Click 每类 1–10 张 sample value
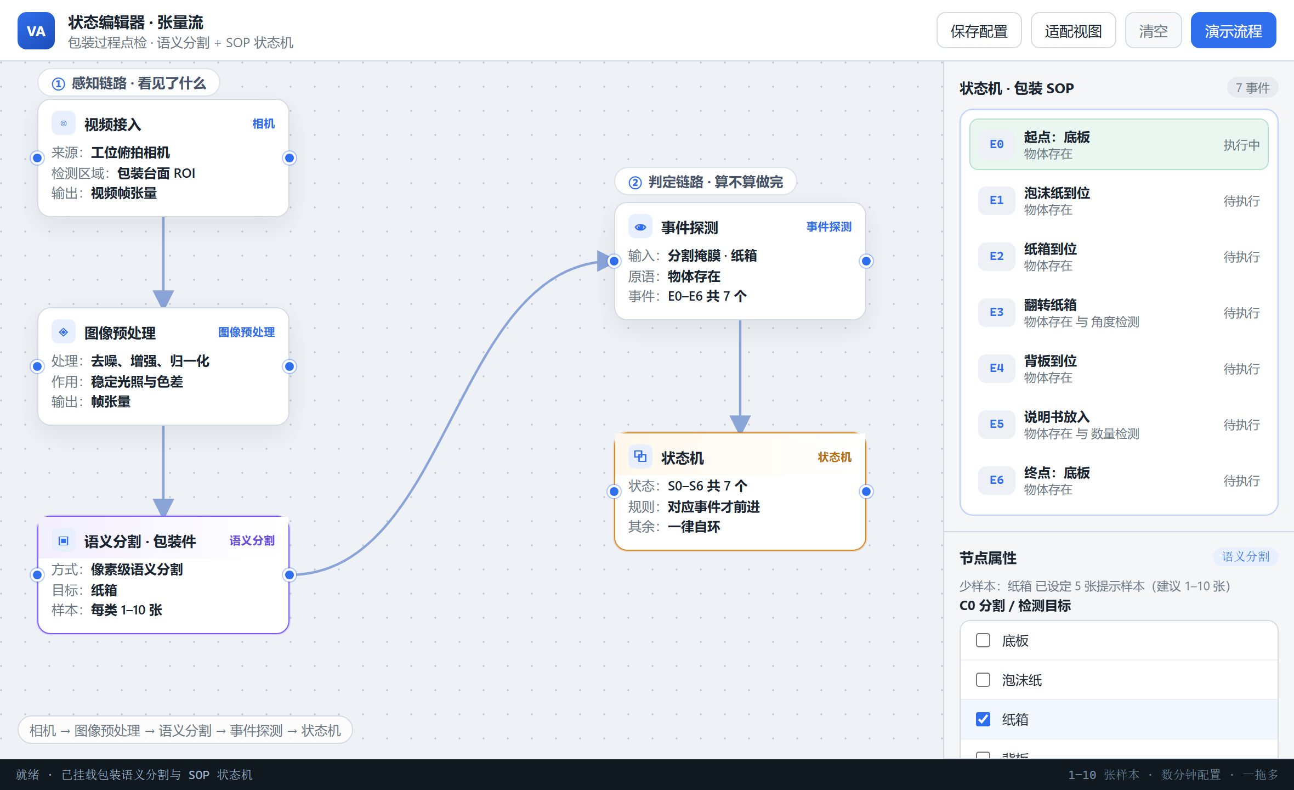 [x=127, y=610]
